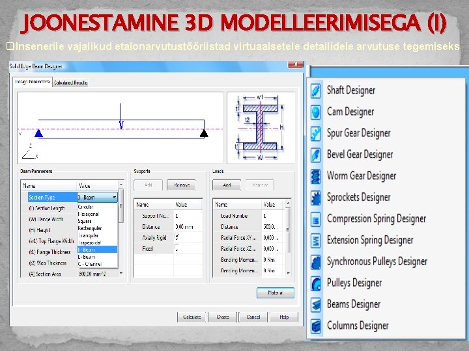Select "(A) Section Area" row
This screenshot has height=351, width=469.
click(50, 274)
